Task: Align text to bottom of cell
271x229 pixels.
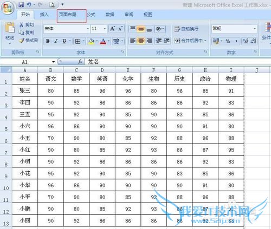Action: pyautogui.click(x=149, y=29)
